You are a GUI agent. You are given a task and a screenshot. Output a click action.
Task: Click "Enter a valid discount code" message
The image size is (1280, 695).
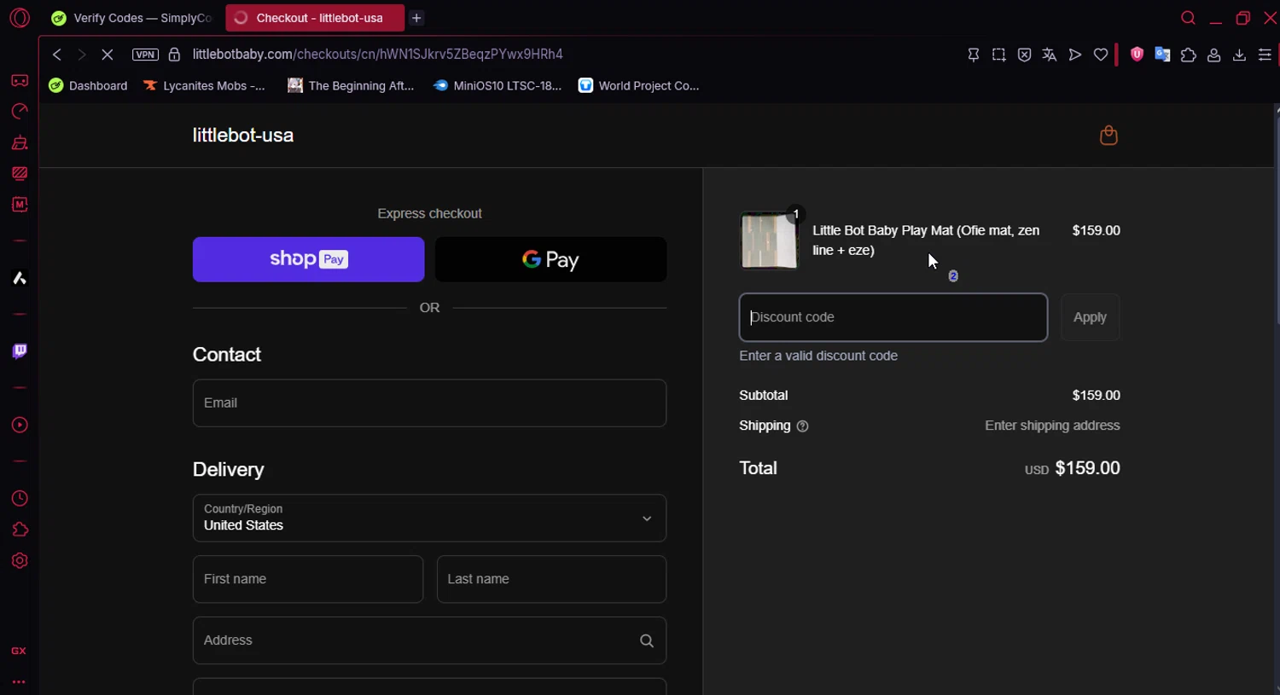(x=818, y=356)
